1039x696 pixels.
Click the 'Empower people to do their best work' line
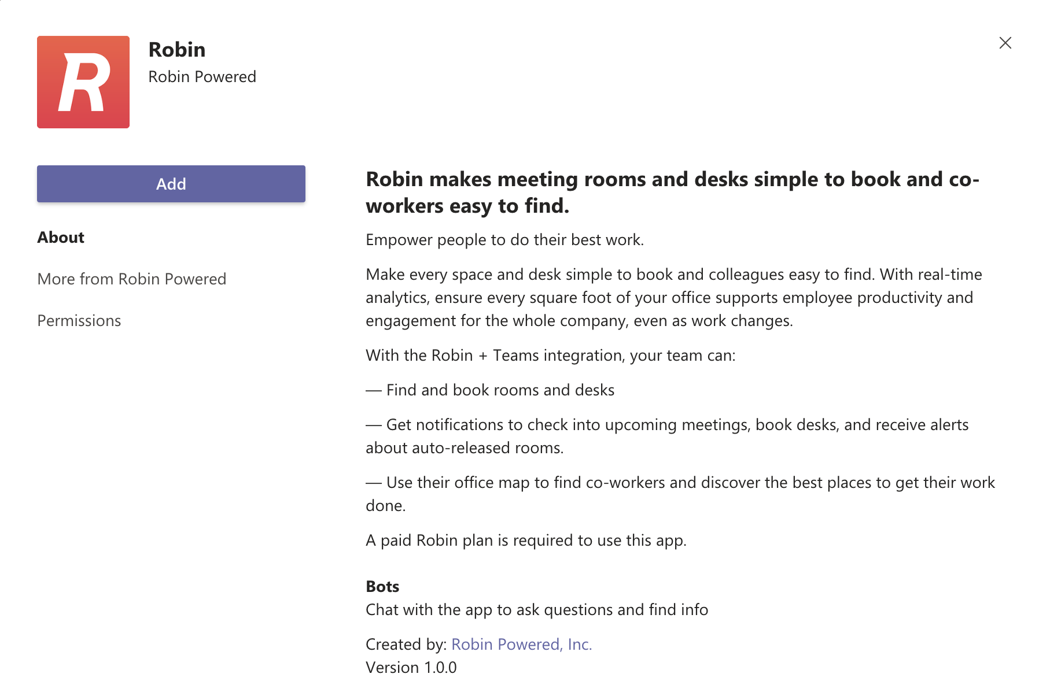point(504,240)
